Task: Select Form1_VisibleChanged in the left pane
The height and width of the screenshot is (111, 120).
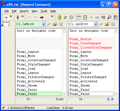Action: [35, 77]
